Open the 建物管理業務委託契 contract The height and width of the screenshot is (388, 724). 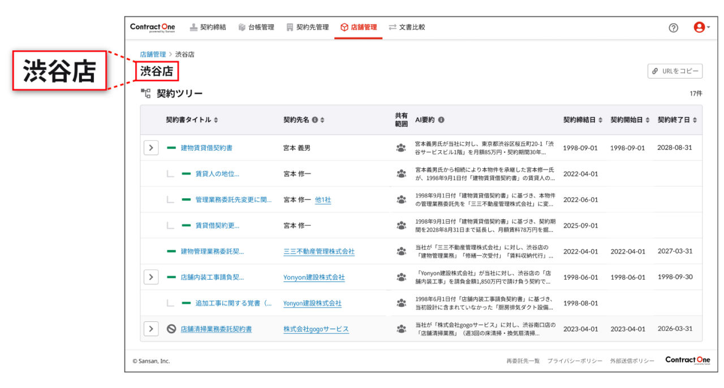click(212, 251)
